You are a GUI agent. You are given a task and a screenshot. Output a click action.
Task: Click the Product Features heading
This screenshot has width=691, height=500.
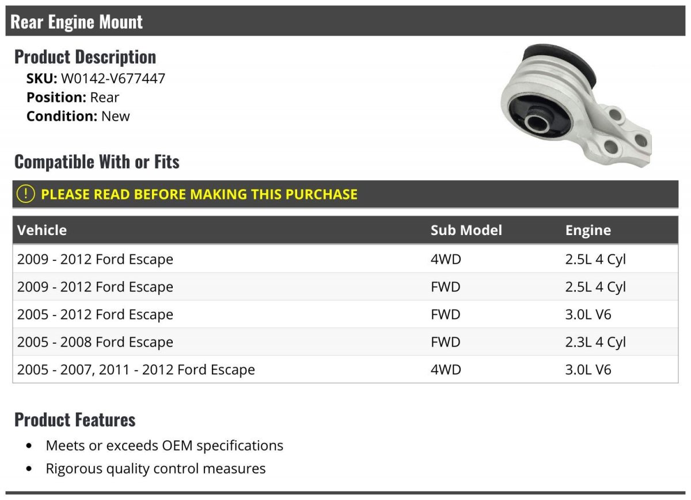click(x=75, y=420)
